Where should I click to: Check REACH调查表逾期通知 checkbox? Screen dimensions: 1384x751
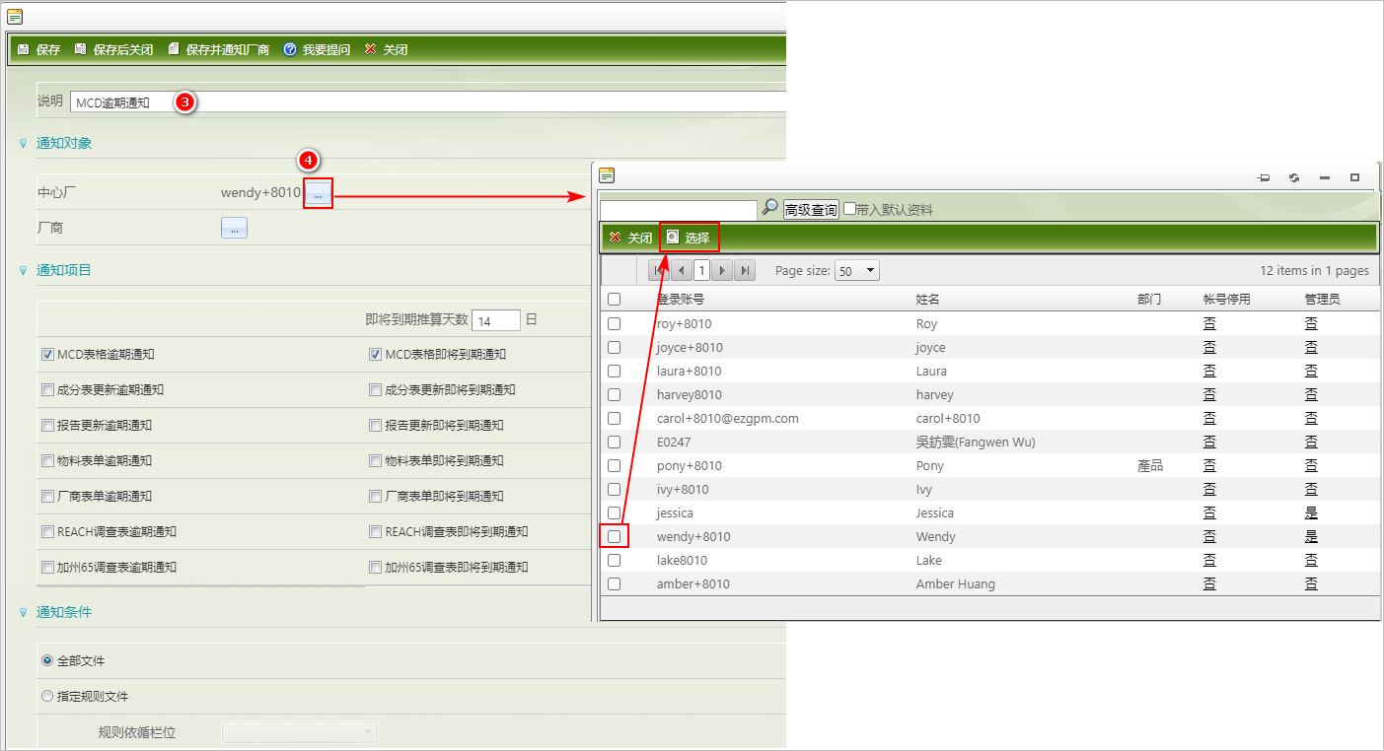[47, 532]
